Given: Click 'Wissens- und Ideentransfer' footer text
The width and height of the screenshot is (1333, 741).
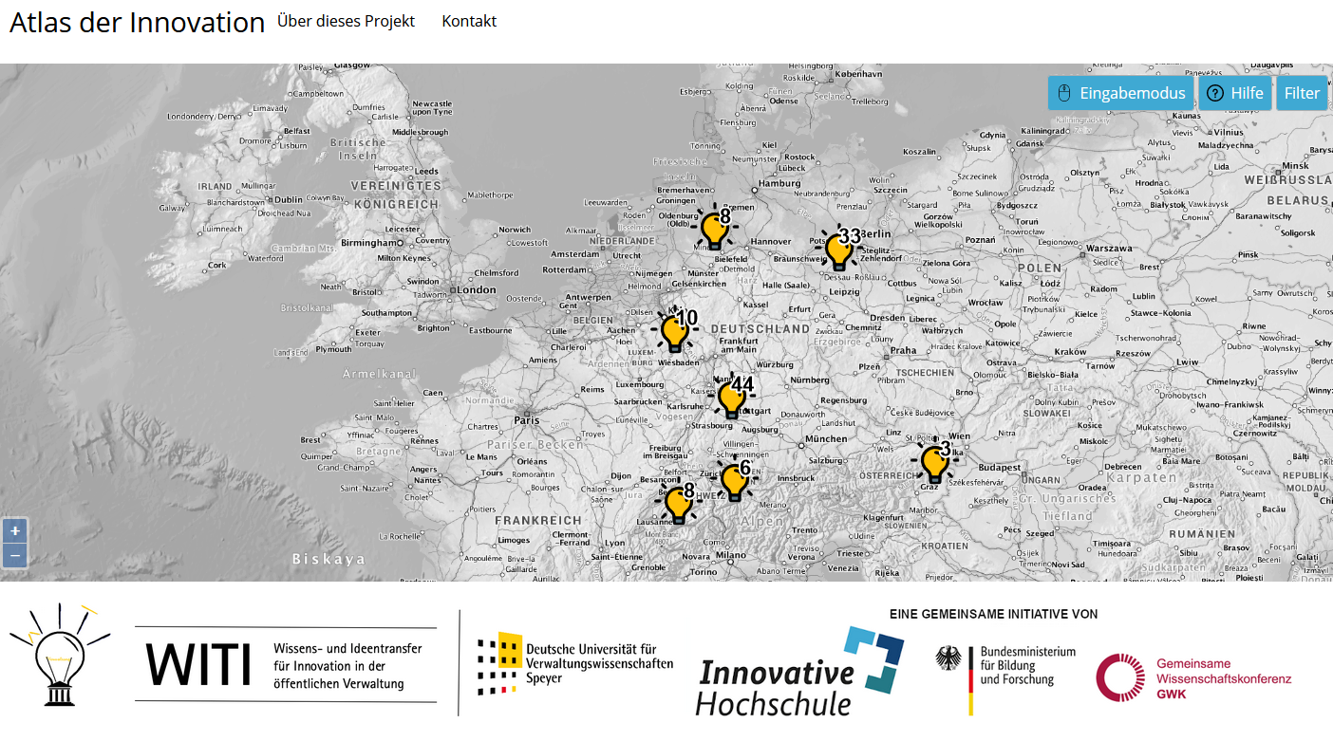Looking at the screenshot, I should click(x=347, y=648).
